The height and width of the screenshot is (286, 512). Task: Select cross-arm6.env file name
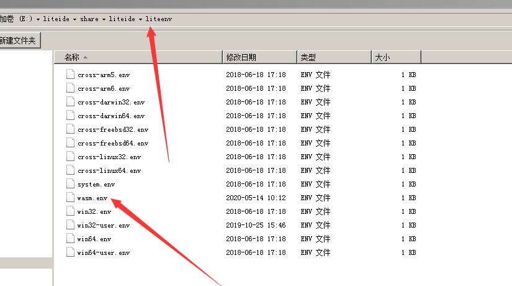(x=104, y=88)
